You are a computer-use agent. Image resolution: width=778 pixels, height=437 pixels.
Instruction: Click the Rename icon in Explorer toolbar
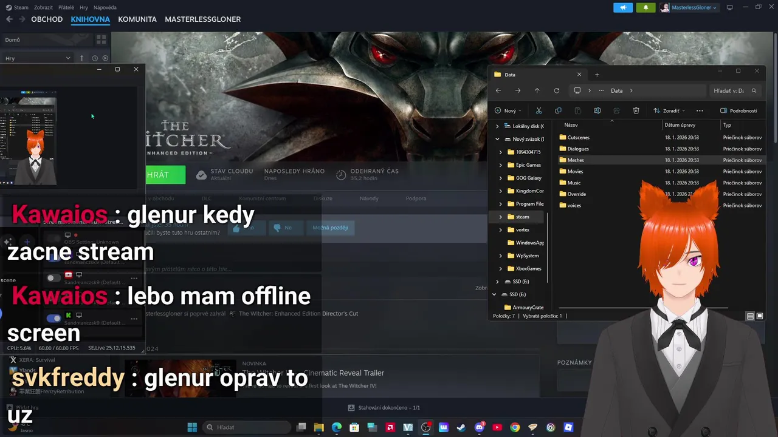[x=597, y=110]
